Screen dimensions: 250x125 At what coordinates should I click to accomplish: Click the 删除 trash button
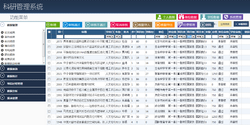(x=207, y=25)
